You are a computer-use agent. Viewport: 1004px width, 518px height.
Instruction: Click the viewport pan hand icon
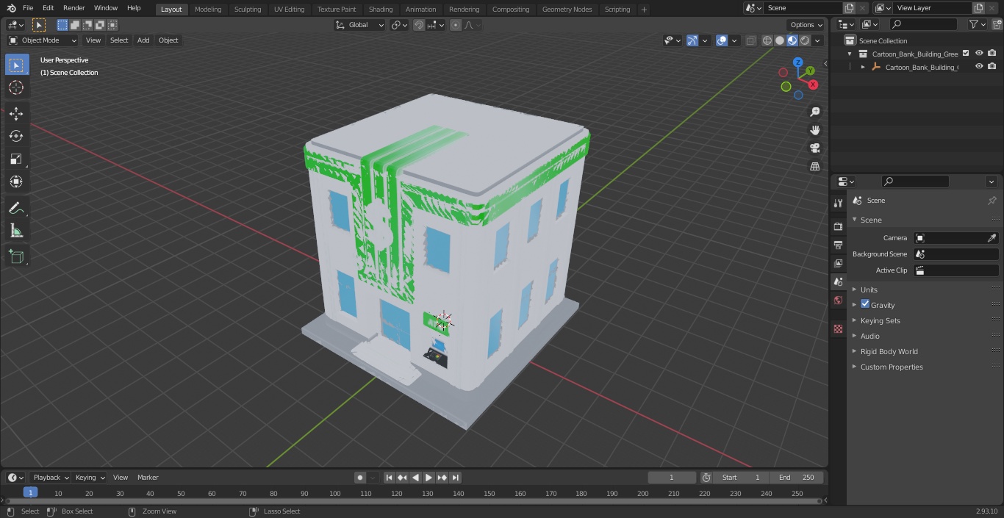coord(814,130)
